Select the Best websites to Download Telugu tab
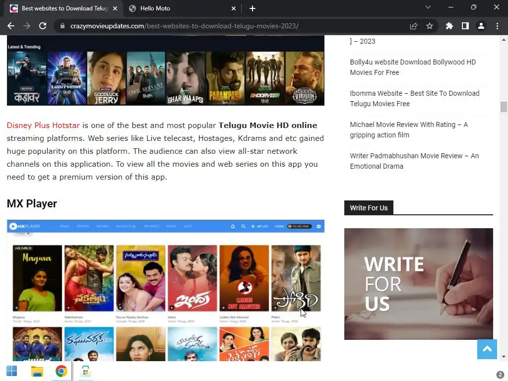Screen dimensions: 508x381 (x=63, y=8)
